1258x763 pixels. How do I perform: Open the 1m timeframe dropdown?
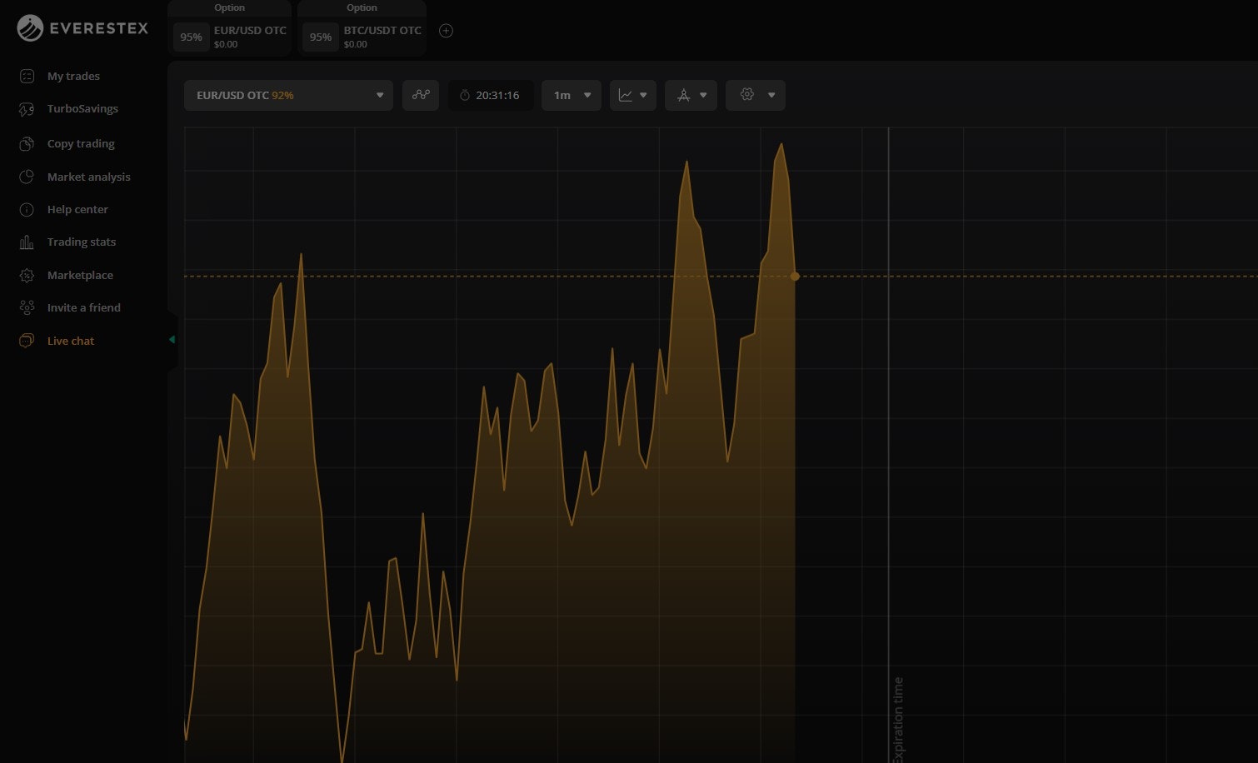pyautogui.click(x=572, y=95)
